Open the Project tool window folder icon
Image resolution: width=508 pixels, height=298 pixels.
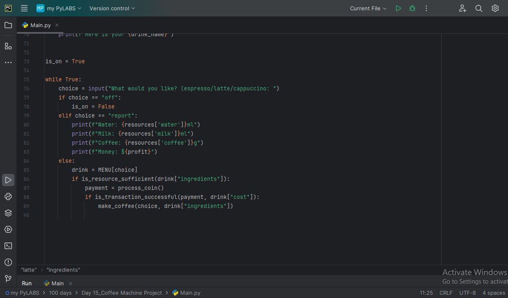coord(8,25)
